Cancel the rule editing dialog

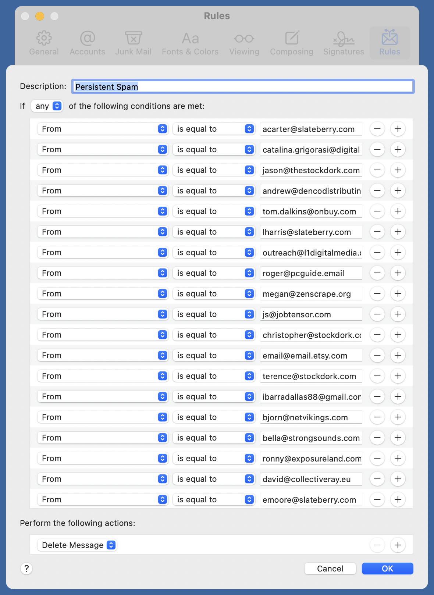point(330,569)
